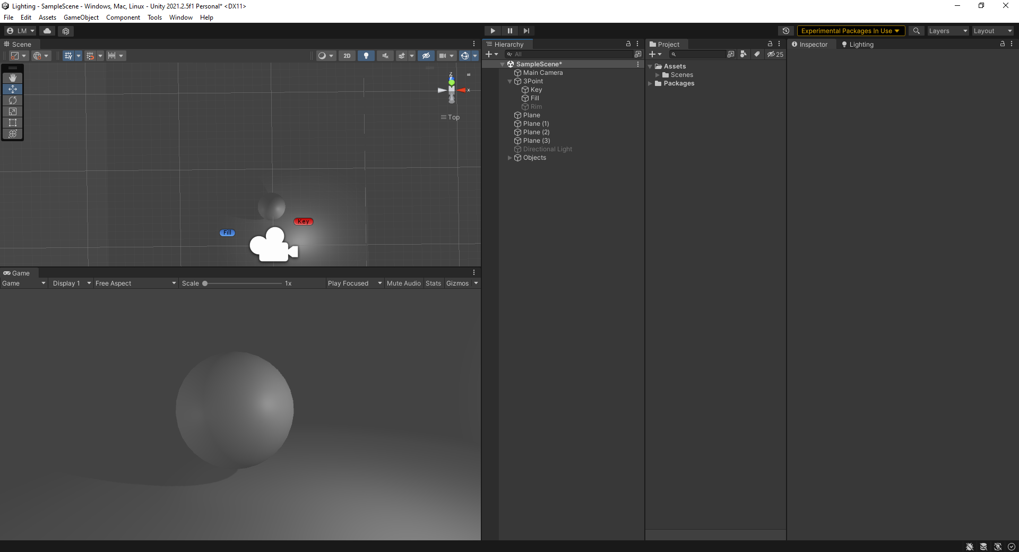Open handle rotation global/local dropdown
The width and height of the screenshot is (1019, 552).
(x=41, y=56)
